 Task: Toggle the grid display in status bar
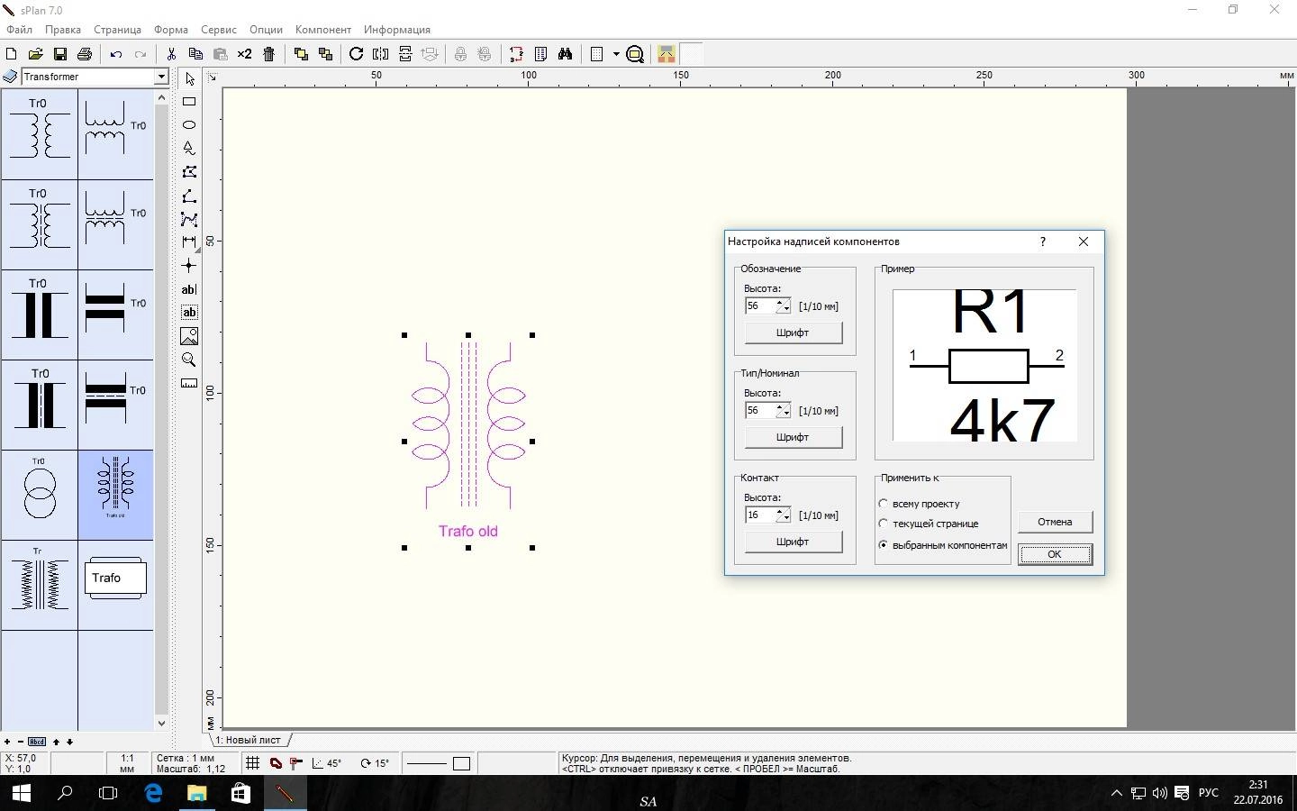coord(253,763)
